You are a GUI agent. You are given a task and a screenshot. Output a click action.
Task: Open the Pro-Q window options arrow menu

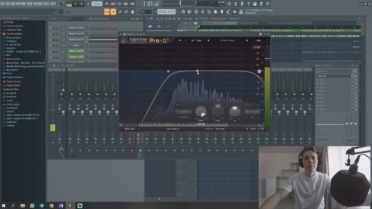(121, 34)
